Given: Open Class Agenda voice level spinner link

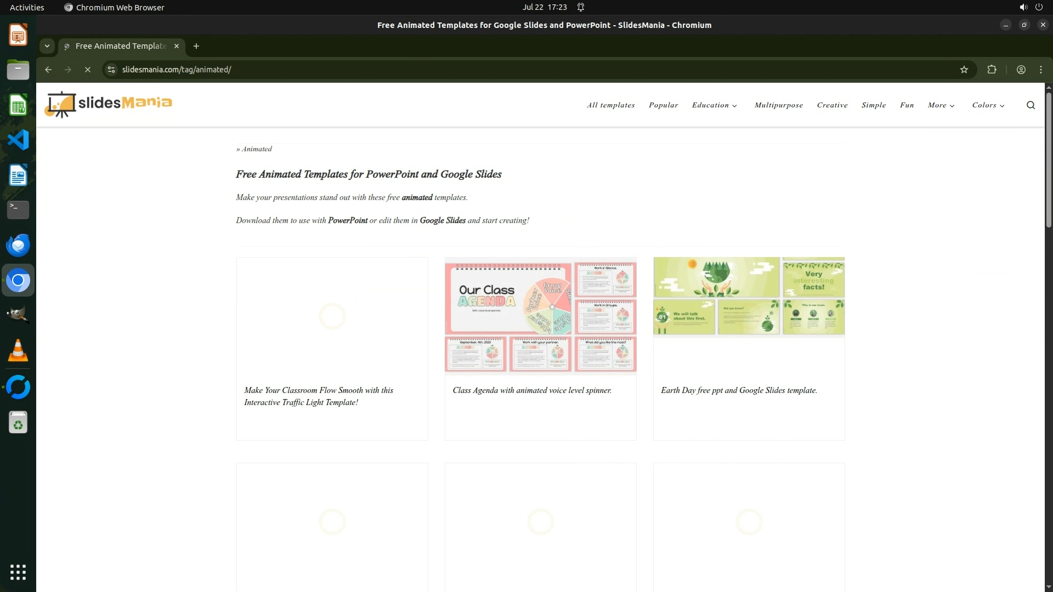Looking at the screenshot, I should 531,390.
